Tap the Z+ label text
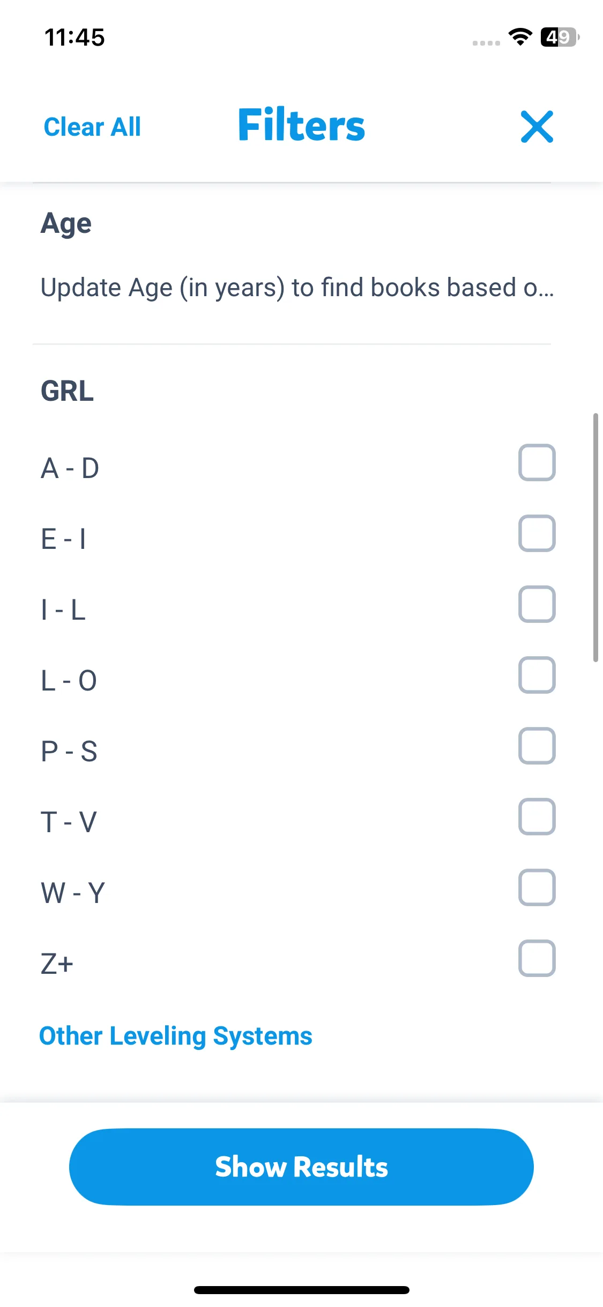Viewport: 603px width, 1307px height. point(57,964)
